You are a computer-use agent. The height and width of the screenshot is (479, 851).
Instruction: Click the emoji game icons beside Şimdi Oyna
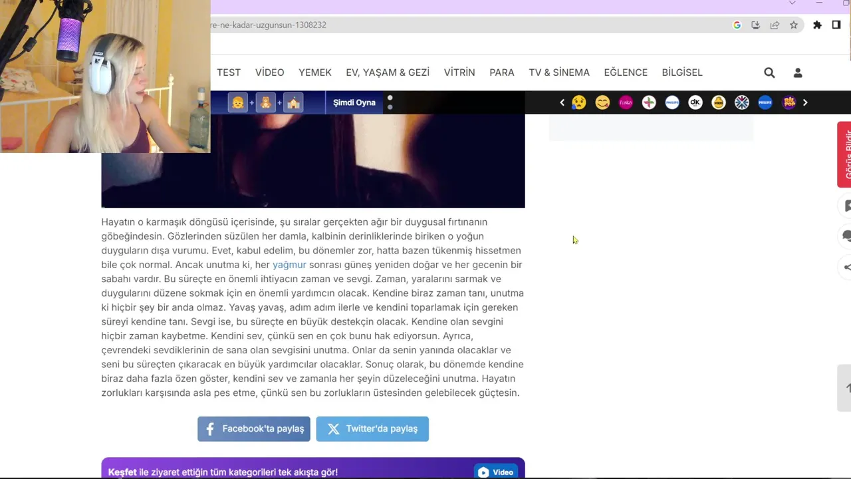point(266,102)
